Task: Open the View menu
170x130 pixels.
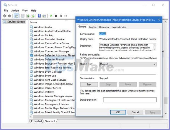Action: coord(25,11)
